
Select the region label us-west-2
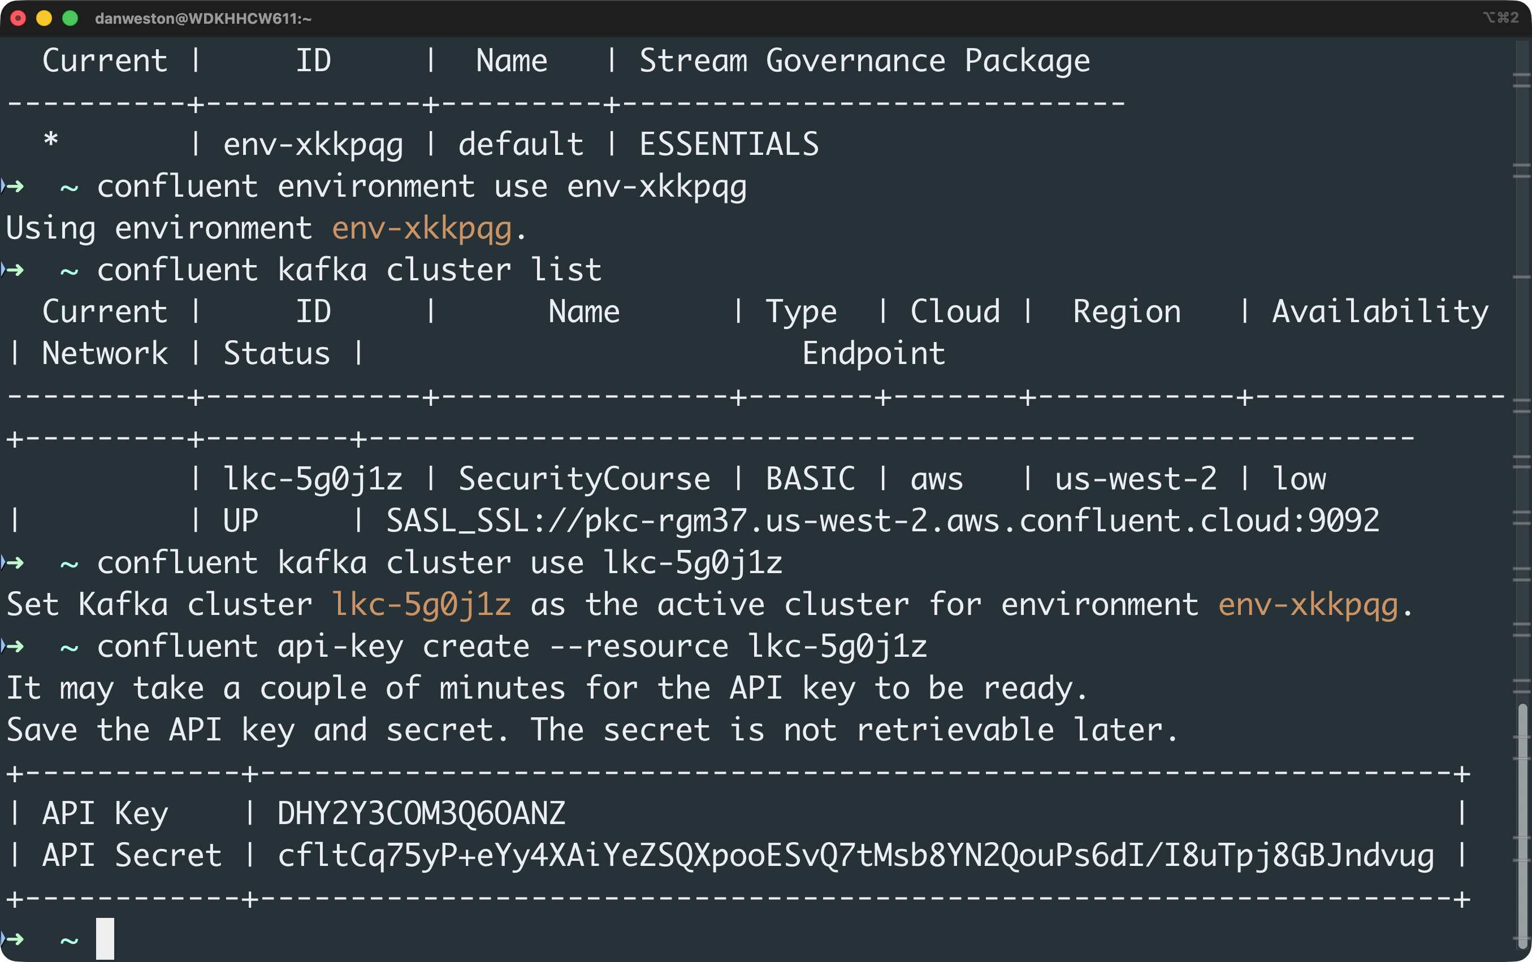[1135, 478]
